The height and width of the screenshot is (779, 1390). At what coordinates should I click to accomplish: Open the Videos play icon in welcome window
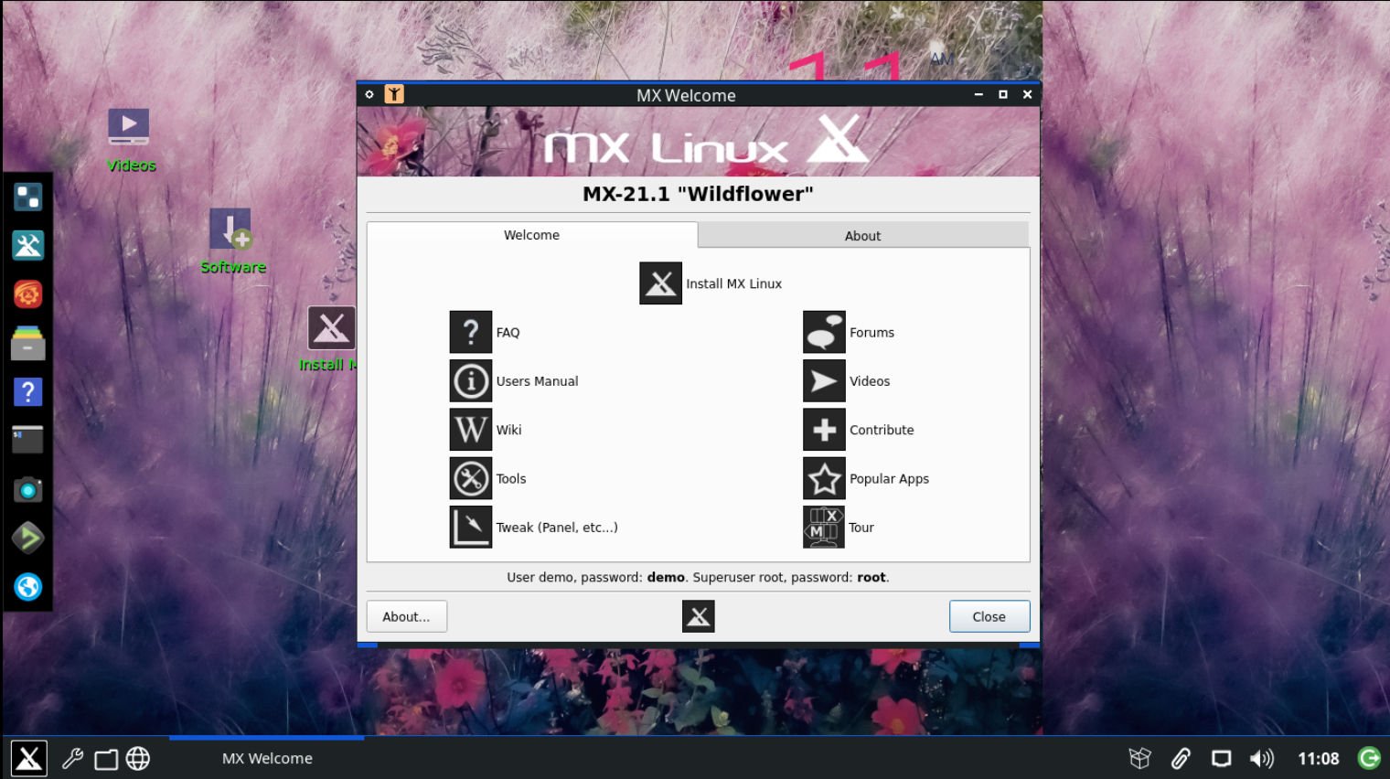click(824, 380)
